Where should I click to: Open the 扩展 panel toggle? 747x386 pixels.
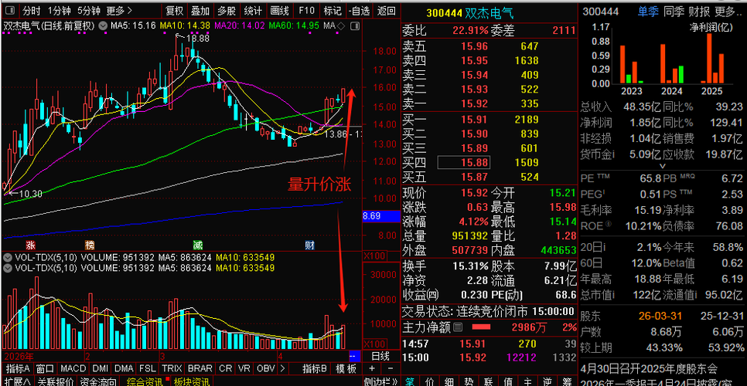tap(16, 381)
